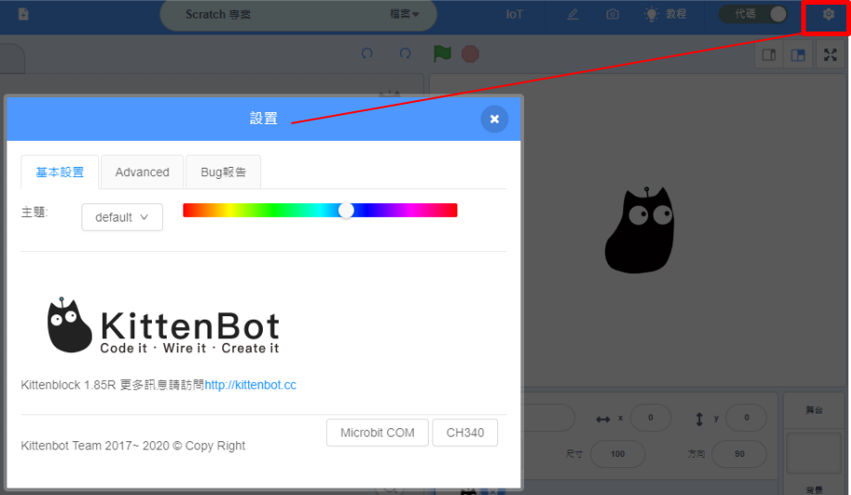Open the lightbulb 教程 tutorials
851x495 pixels.
pyautogui.click(x=665, y=15)
